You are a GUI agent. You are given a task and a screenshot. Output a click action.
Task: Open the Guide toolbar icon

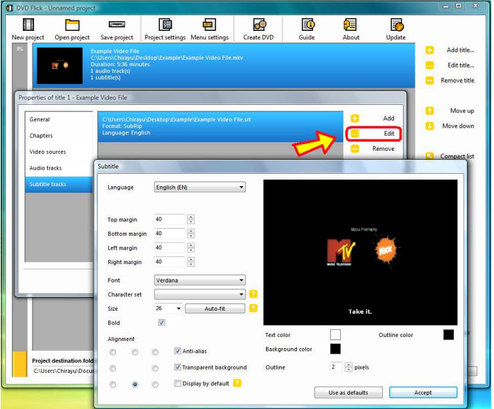308,24
